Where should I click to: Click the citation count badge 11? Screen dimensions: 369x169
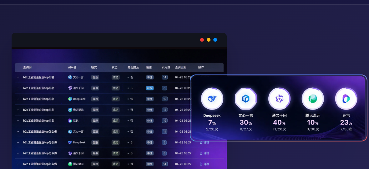(165, 131)
